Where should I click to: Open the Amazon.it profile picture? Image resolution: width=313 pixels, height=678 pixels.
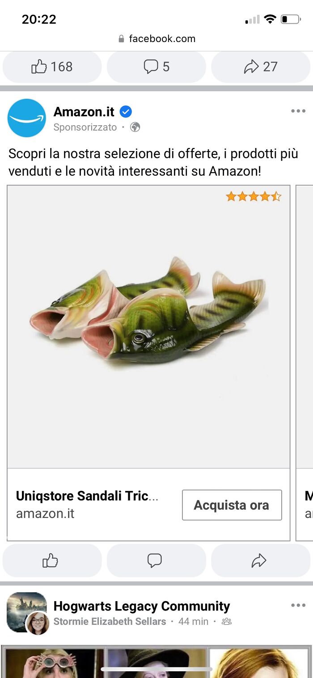click(27, 118)
